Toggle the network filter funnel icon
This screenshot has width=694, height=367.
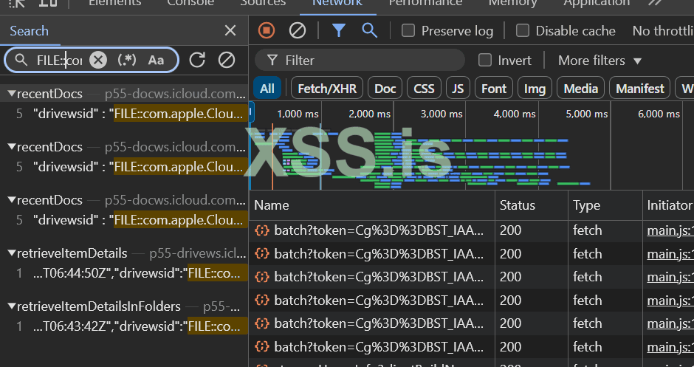click(x=339, y=30)
